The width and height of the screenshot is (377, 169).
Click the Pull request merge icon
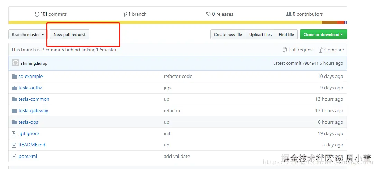[x=285, y=50]
